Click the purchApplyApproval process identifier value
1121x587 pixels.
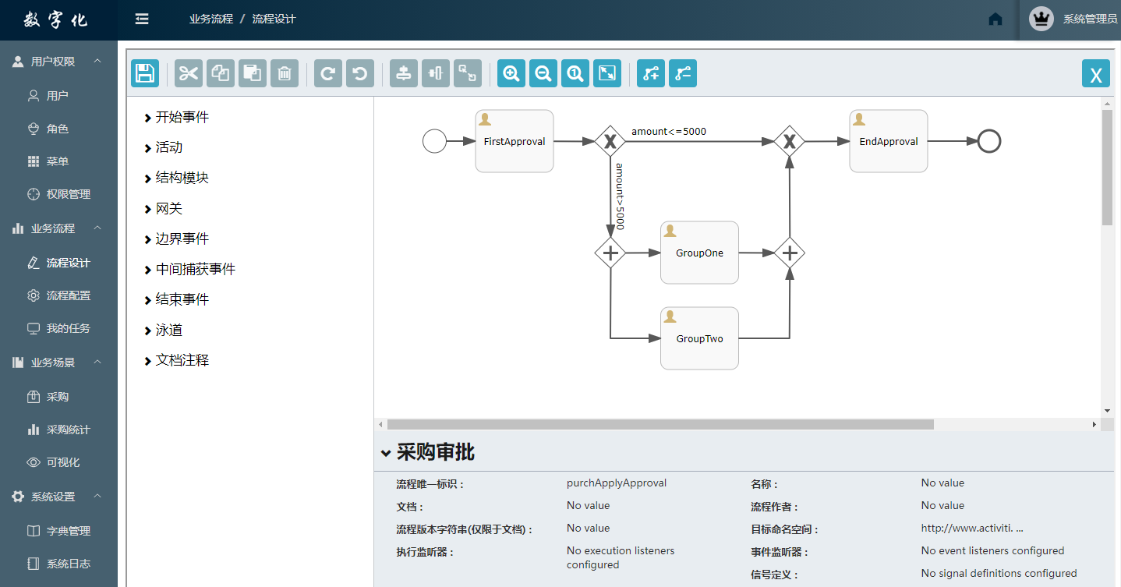point(616,483)
